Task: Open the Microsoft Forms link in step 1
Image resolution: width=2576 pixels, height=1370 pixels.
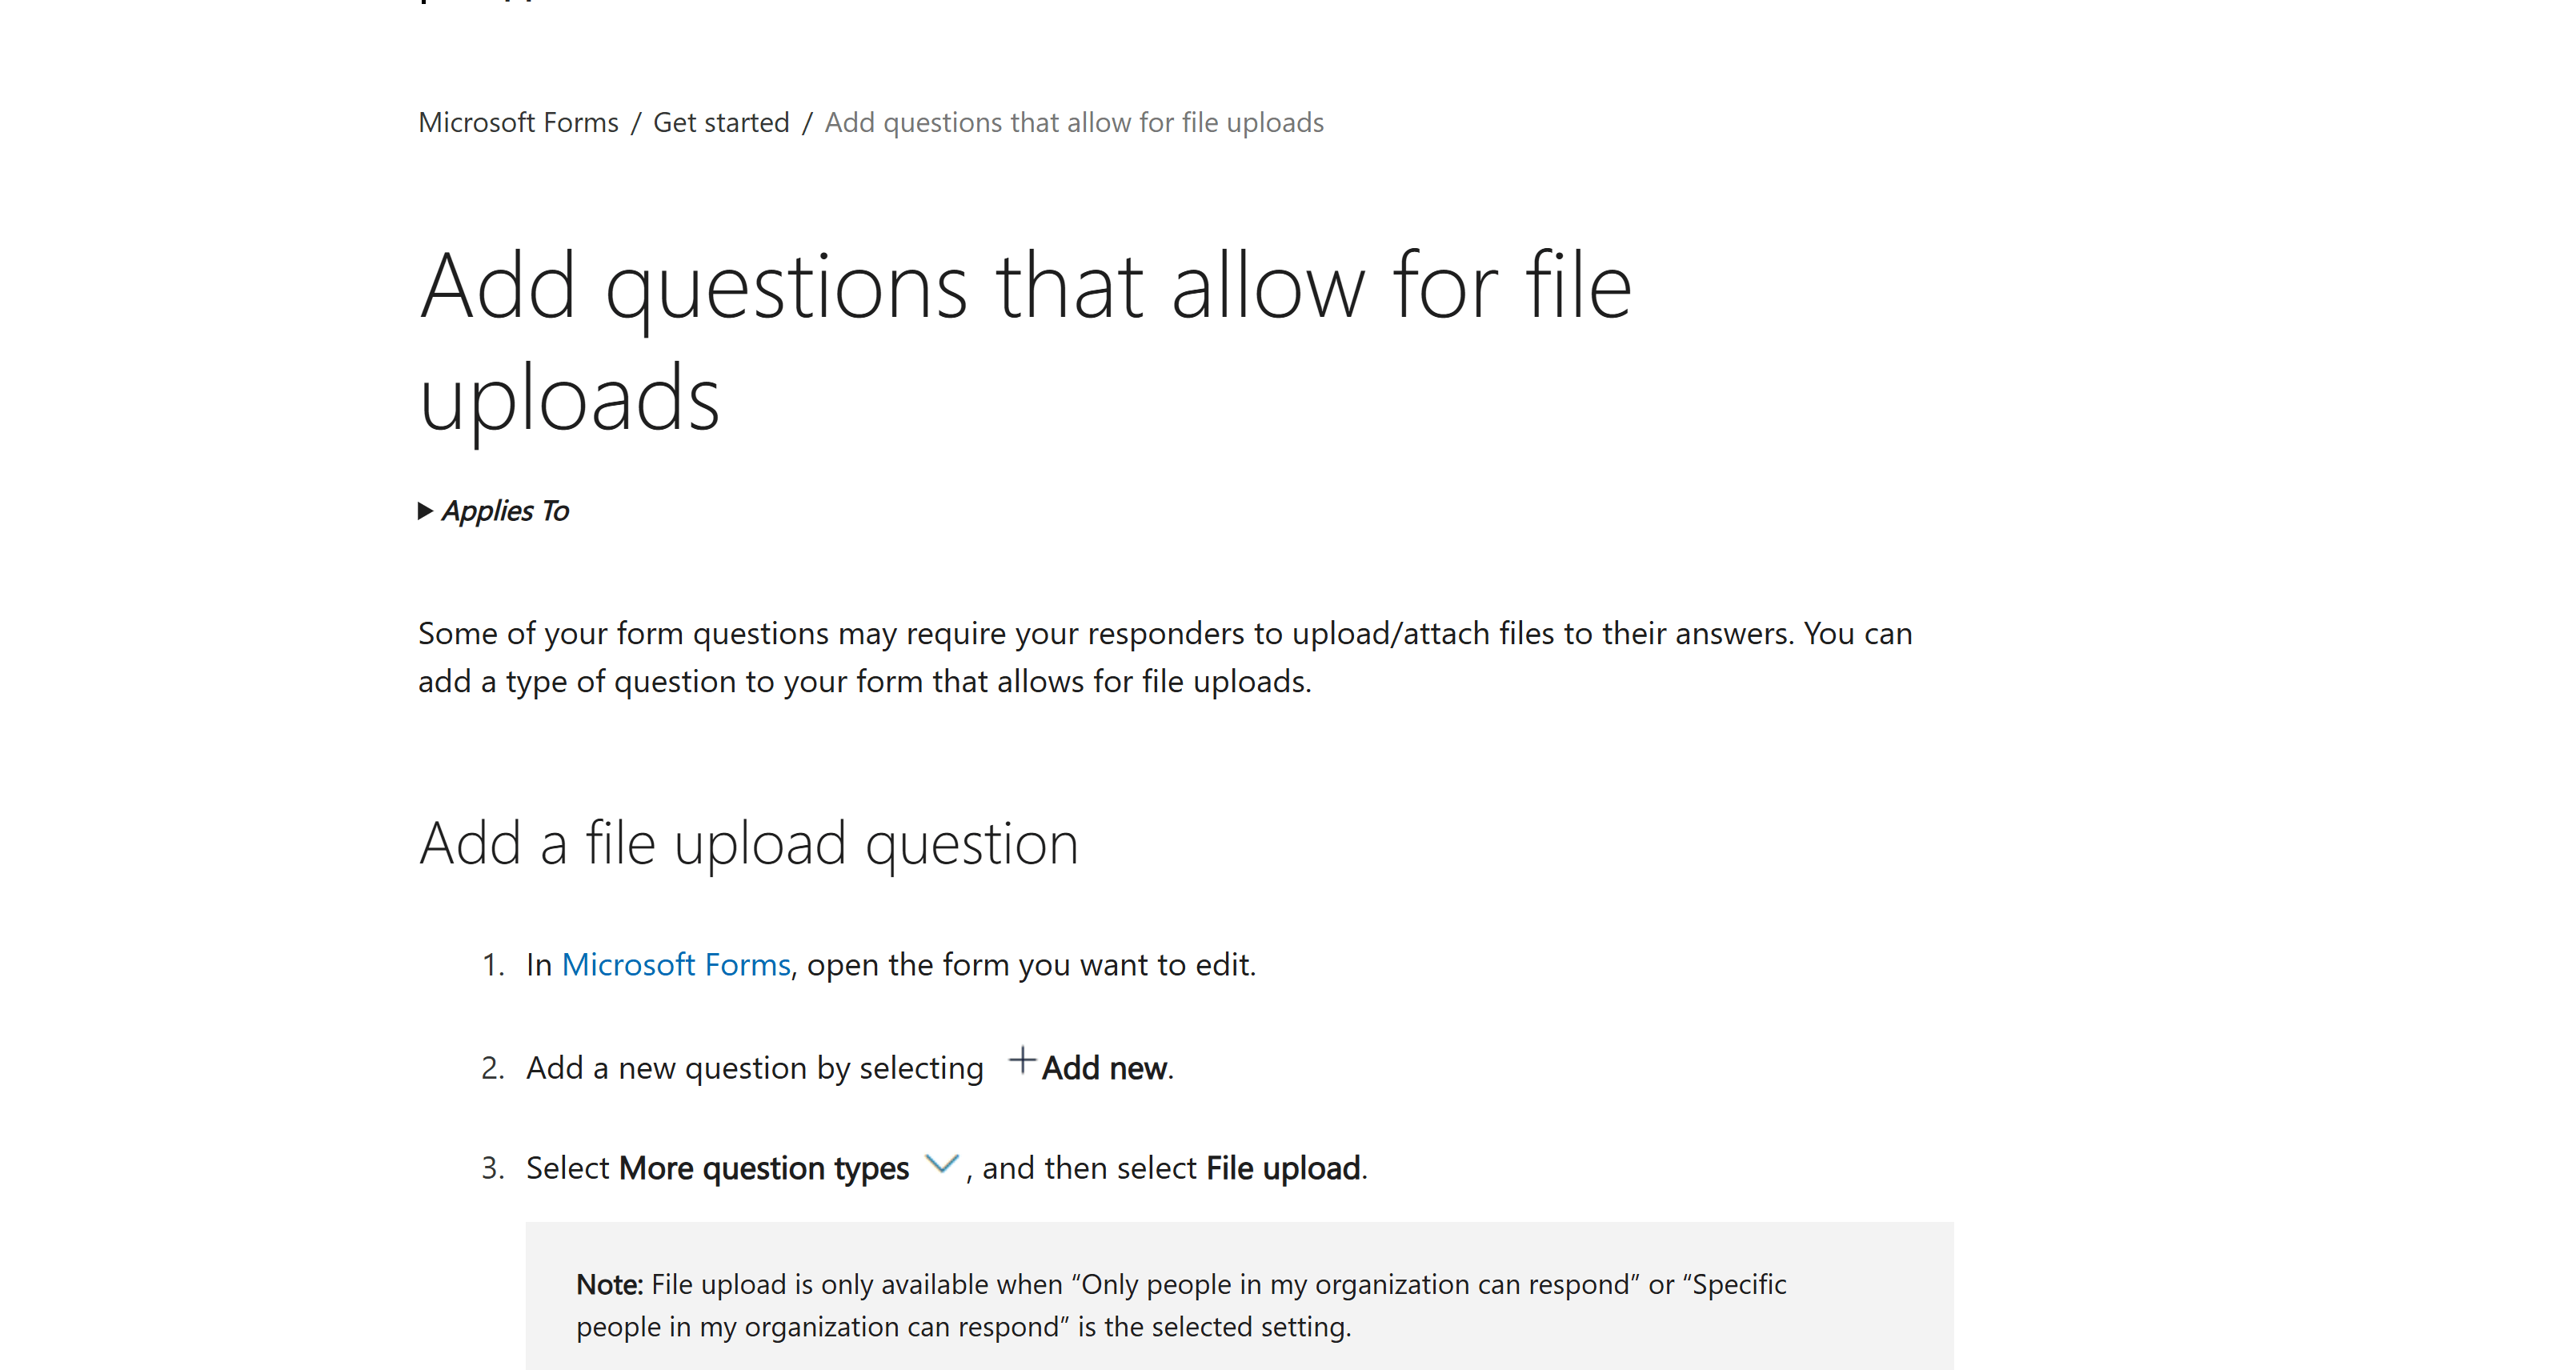Action: [676, 965]
